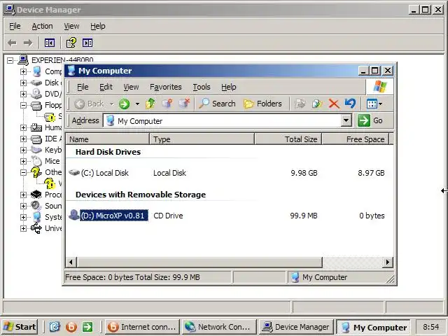Open the Back history dropdown arrow
This screenshot has height=336, width=448.
112,104
